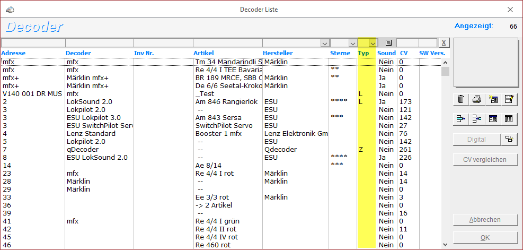Open the table grid view icon
Image resolution: width=523 pixels, height=250 pixels.
click(x=509, y=119)
